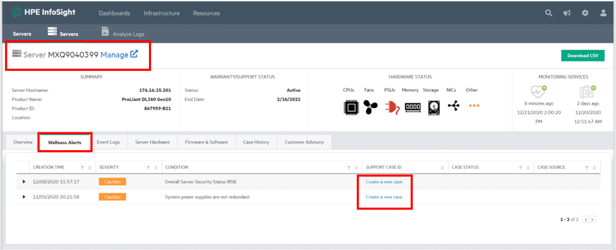Click the Download CSV button

583,56
